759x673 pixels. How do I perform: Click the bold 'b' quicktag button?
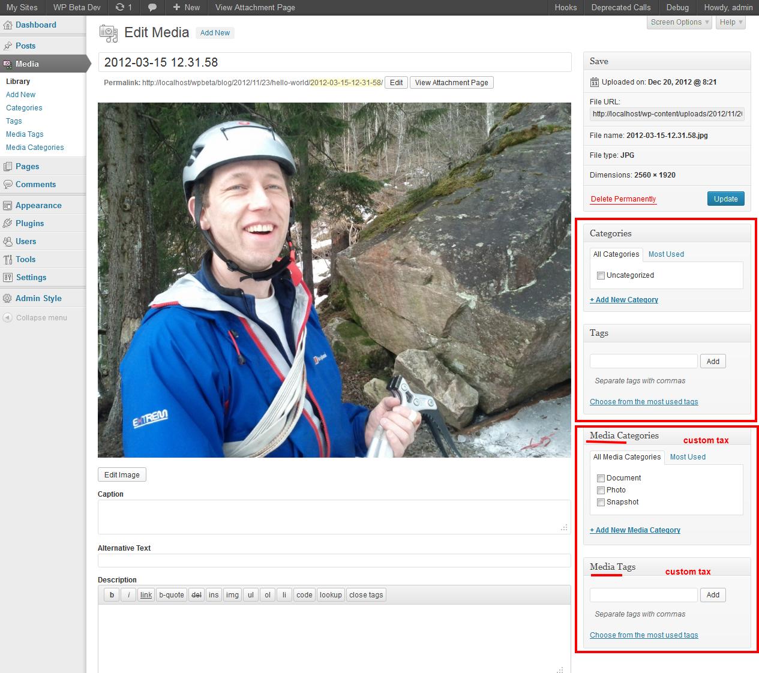pos(112,595)
